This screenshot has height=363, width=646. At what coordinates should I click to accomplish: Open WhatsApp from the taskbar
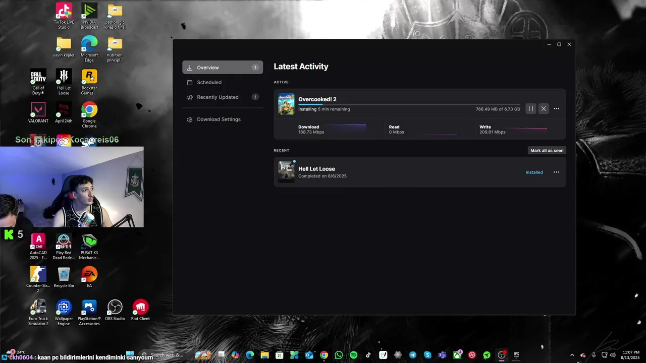[x=339, y=355]
